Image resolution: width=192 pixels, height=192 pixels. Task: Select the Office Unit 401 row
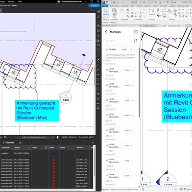(47, 186)
